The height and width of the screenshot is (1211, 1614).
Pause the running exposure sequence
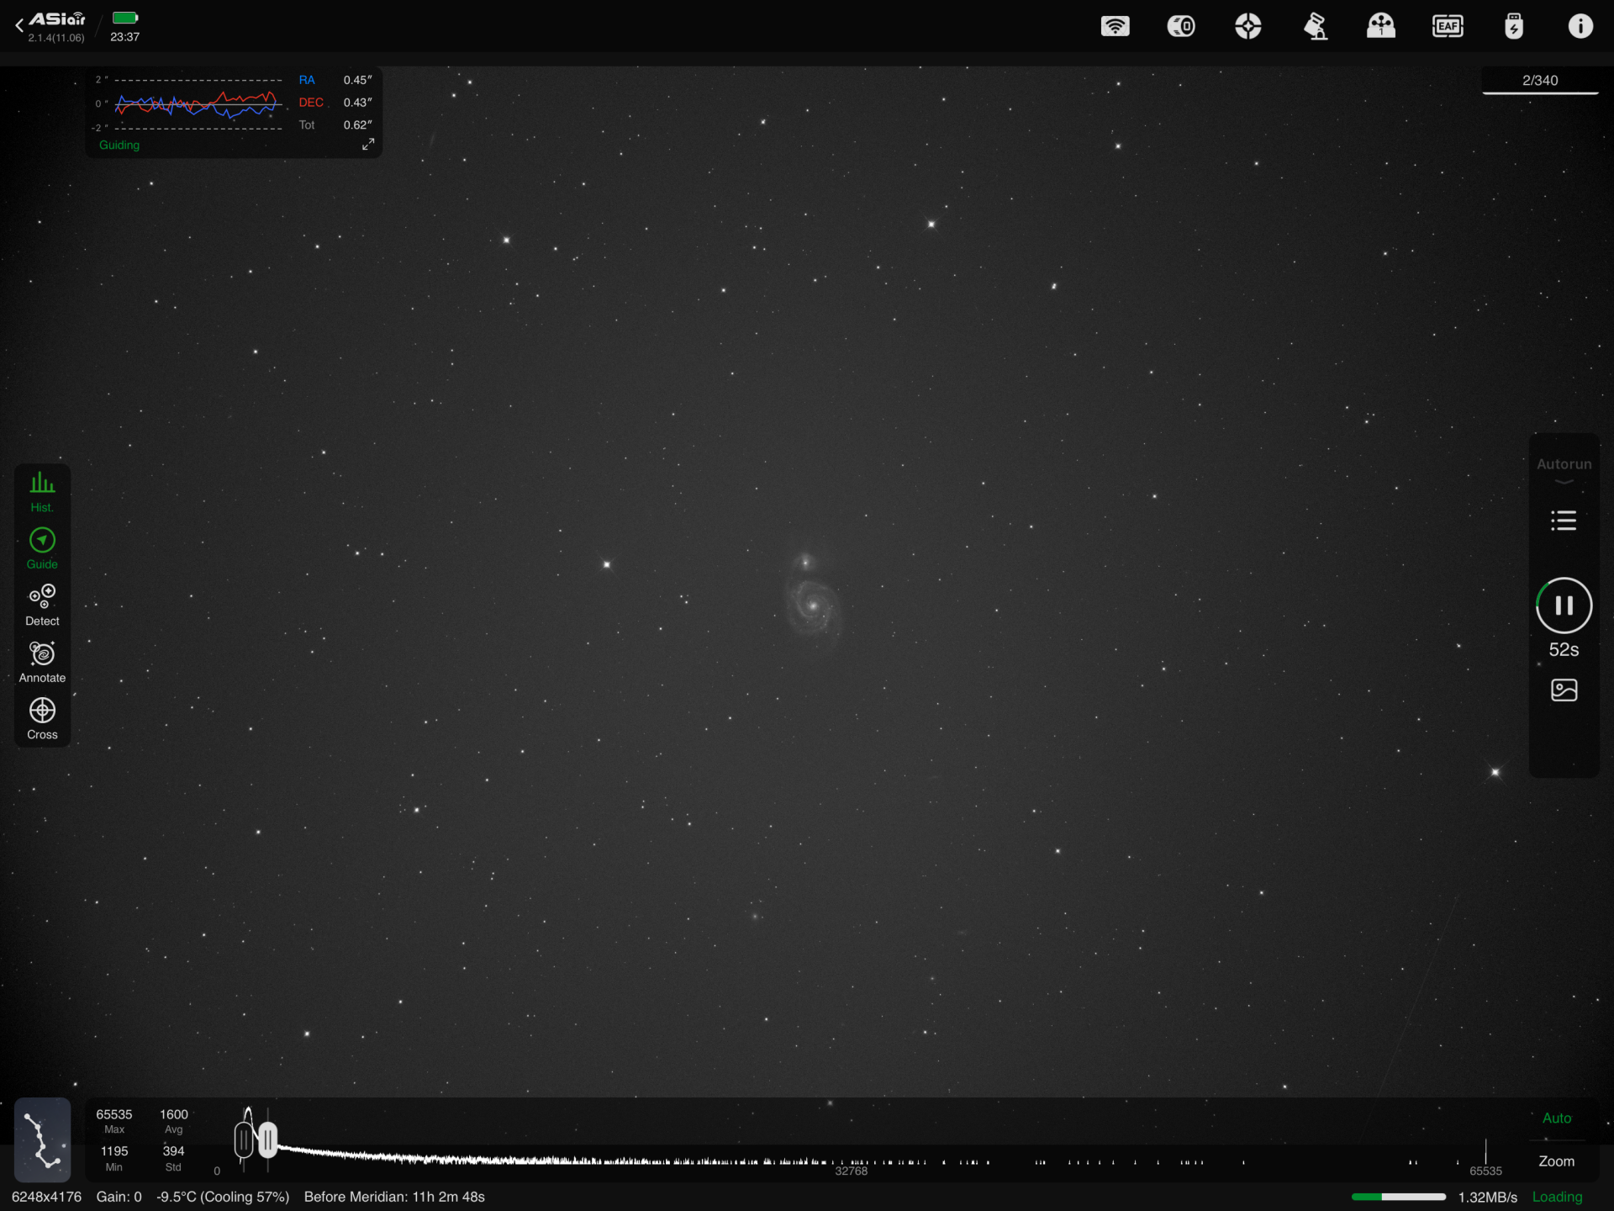(1564, 605)
